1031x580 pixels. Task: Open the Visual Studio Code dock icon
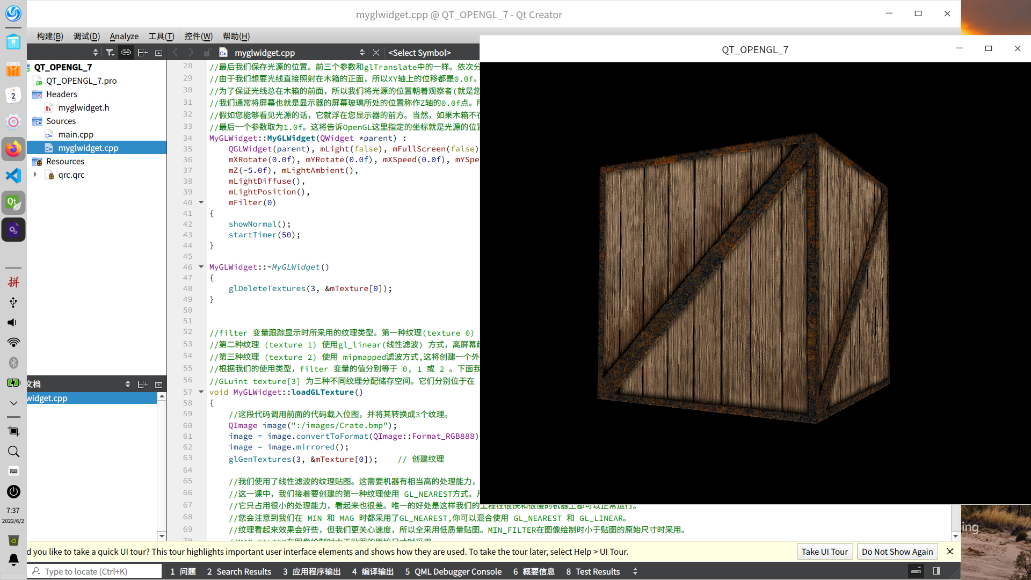[13, 176]
